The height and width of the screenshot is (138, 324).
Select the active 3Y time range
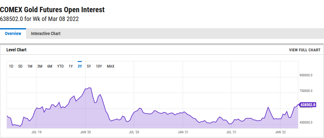pos(80,66)
